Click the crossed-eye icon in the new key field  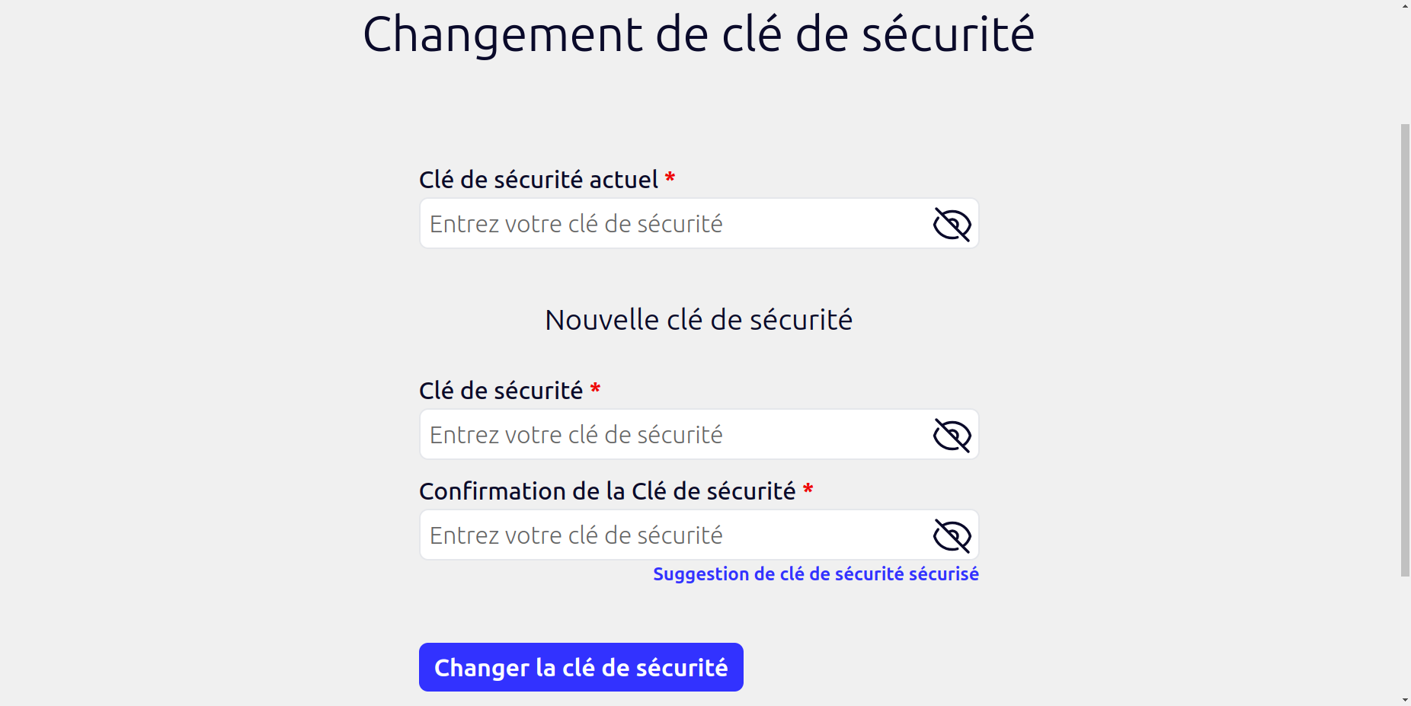[x=951, y=434]
